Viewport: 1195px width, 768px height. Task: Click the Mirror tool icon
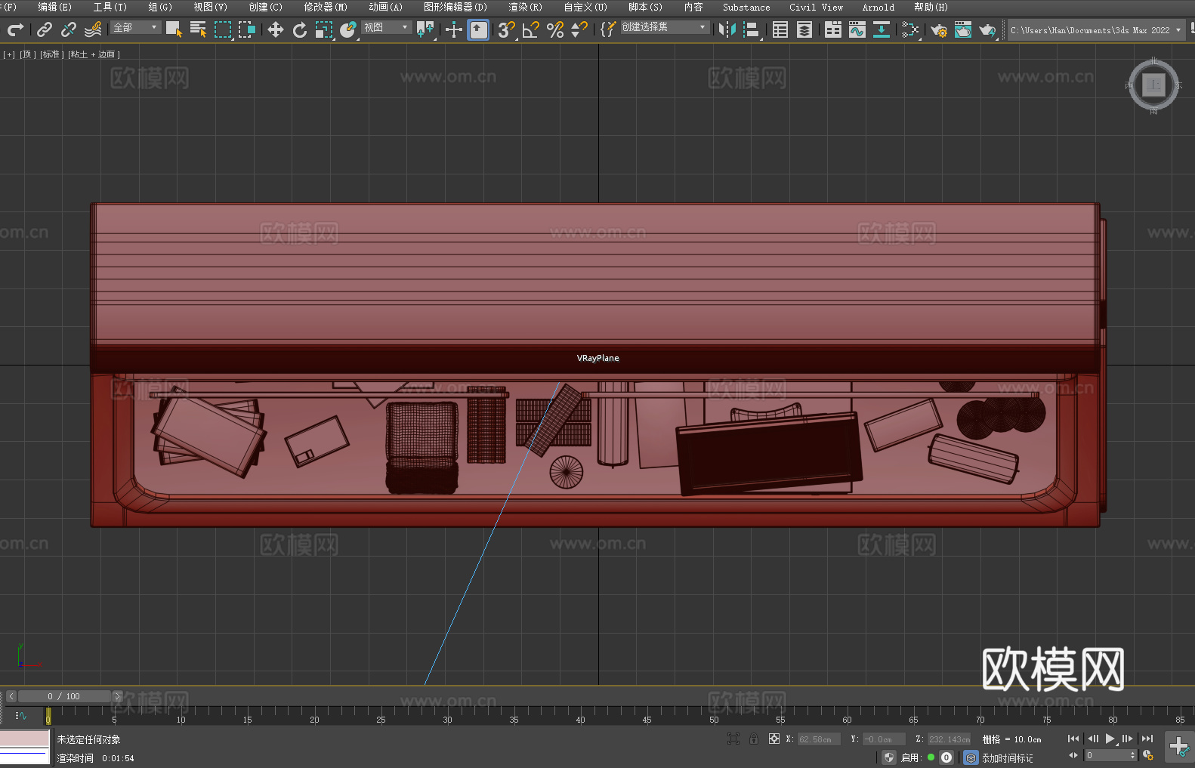[727, 29]
